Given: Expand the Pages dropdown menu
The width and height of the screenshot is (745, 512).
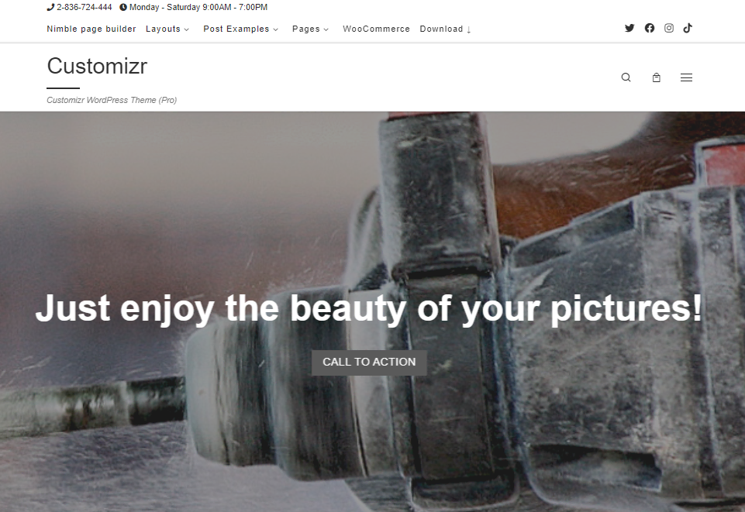Looking at the screenshot, I should 310,29.
